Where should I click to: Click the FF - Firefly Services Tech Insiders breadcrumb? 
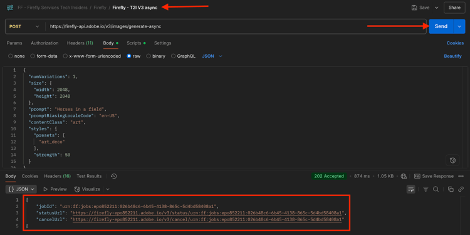(53, 8)
